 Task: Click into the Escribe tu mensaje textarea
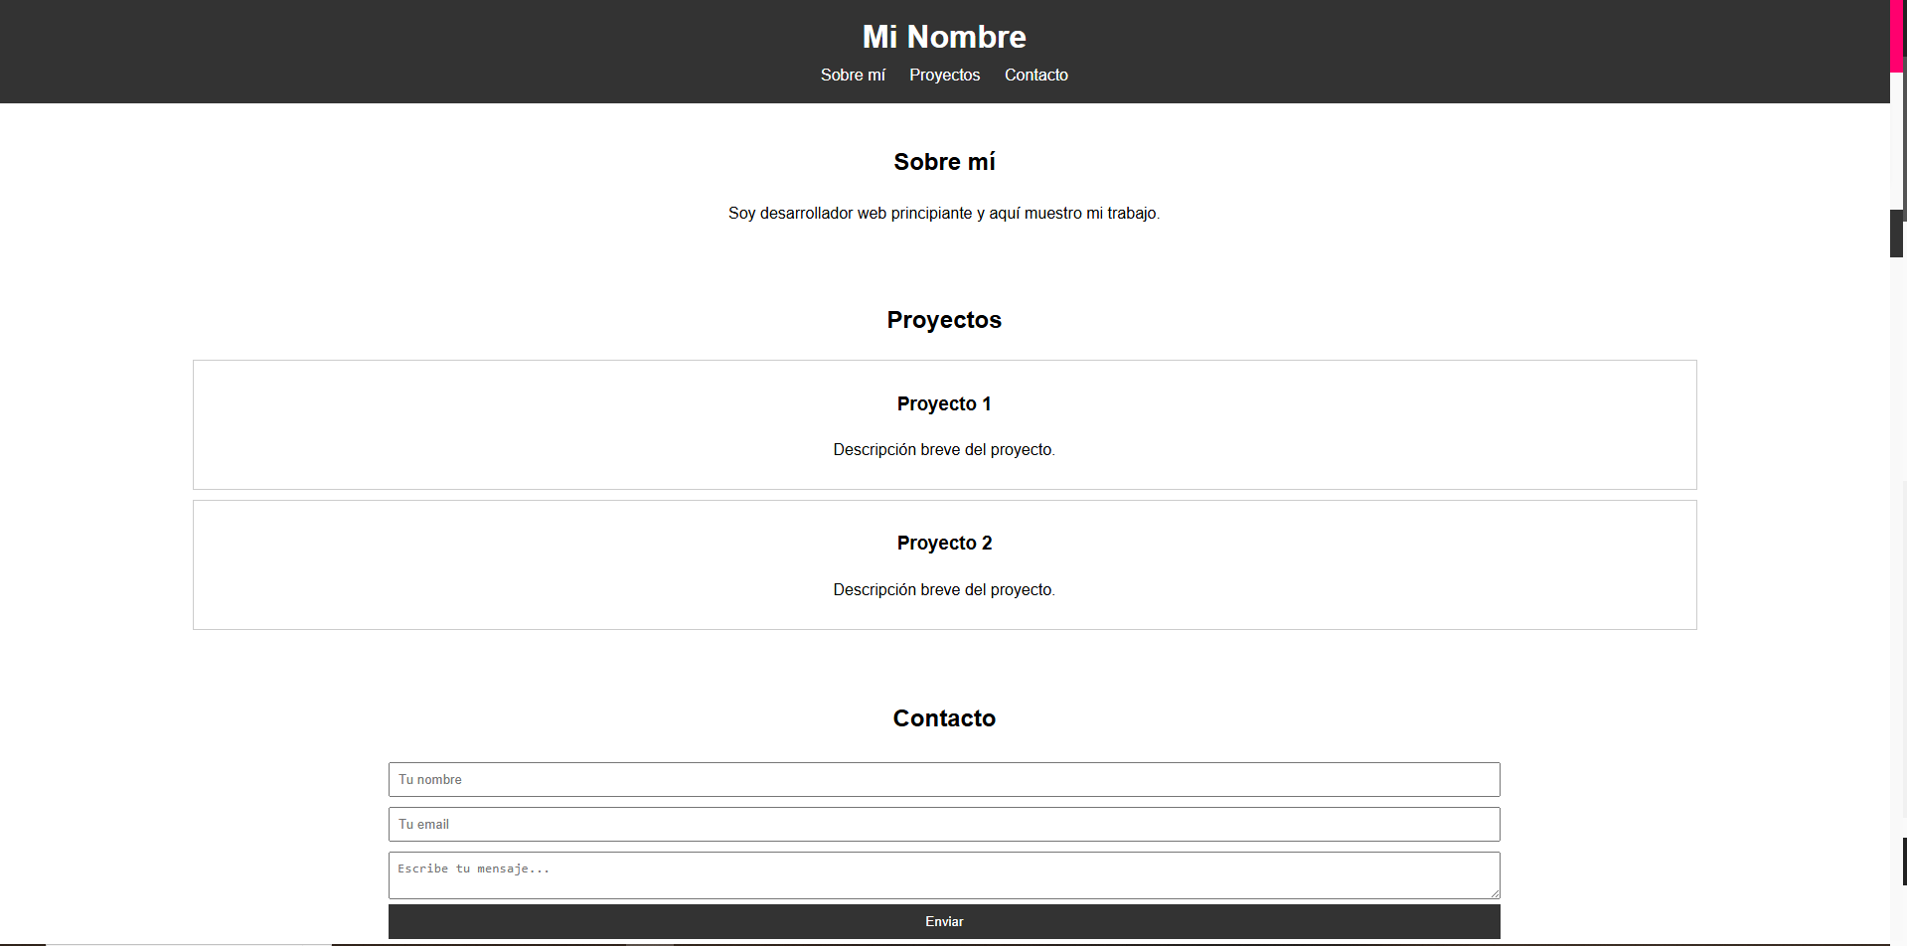point(943,874)
